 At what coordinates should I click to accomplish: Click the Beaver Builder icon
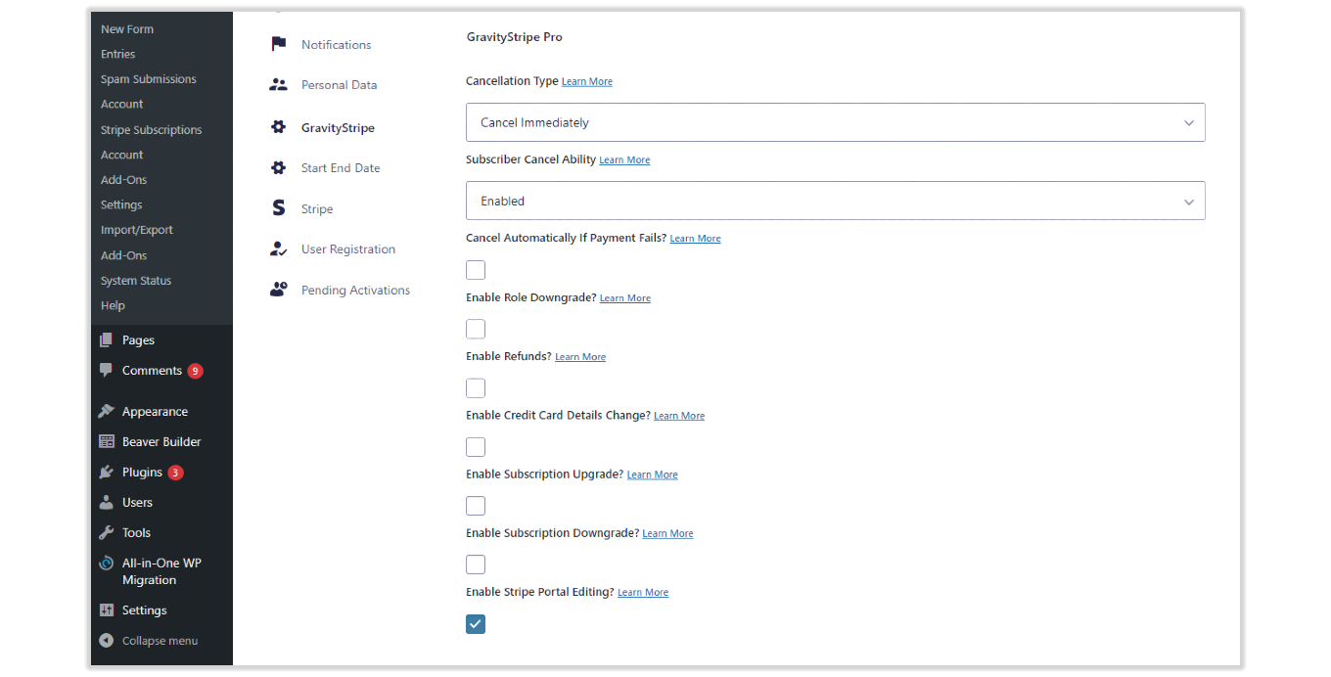pos(107,442)
